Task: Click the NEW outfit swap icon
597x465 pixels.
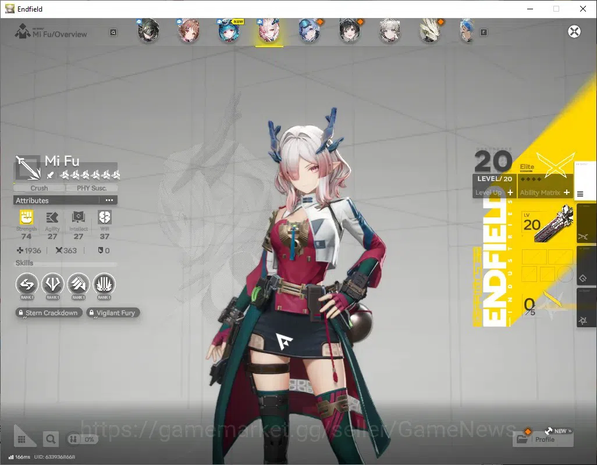Action: (x=549, y=431)
